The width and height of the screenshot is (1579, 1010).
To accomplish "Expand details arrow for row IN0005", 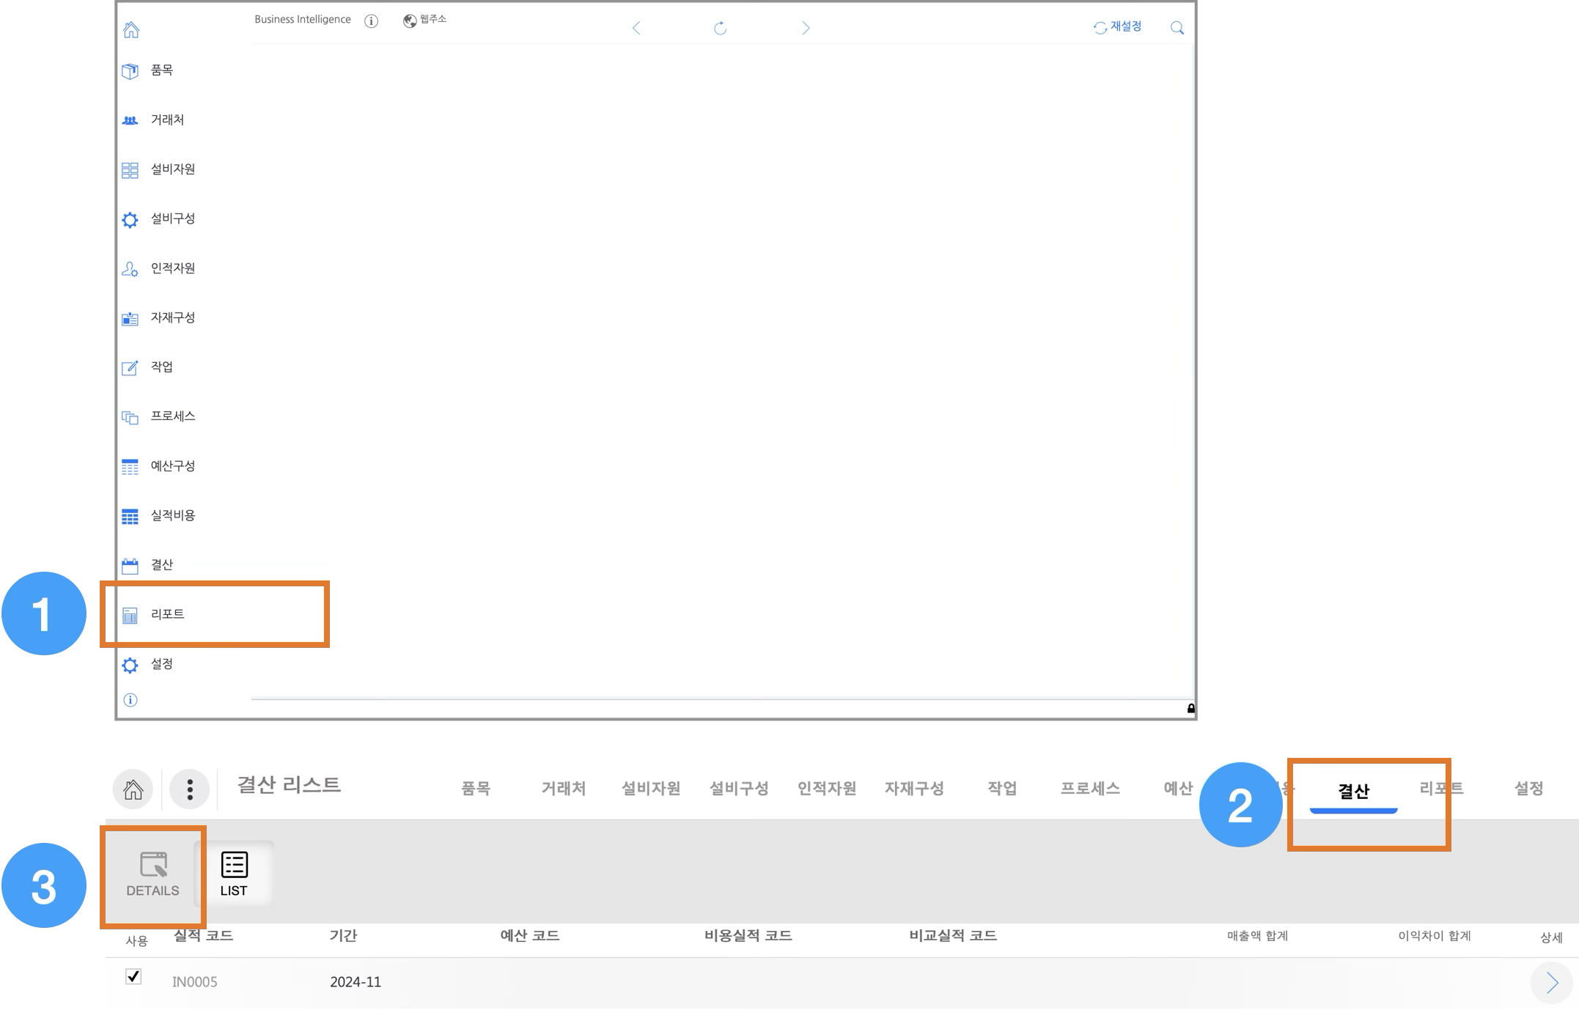I will point(1551,983).
